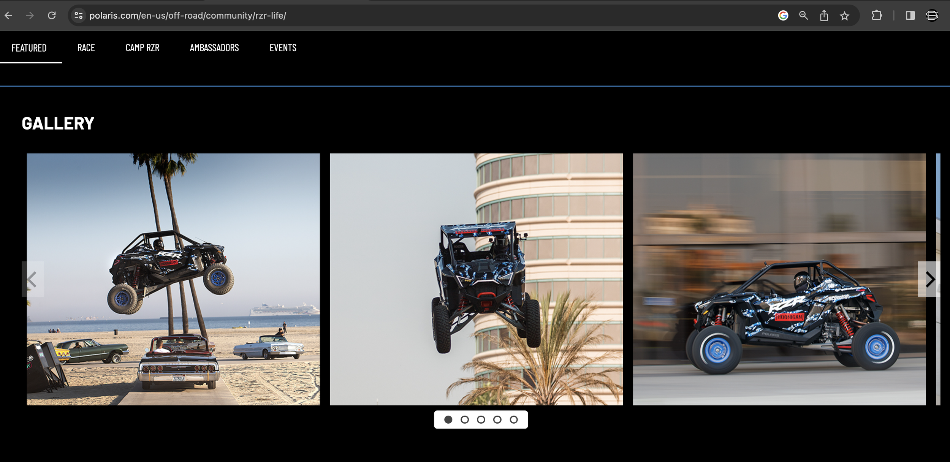Select the fifth gallery pagination dot

(x=513, y=419)
